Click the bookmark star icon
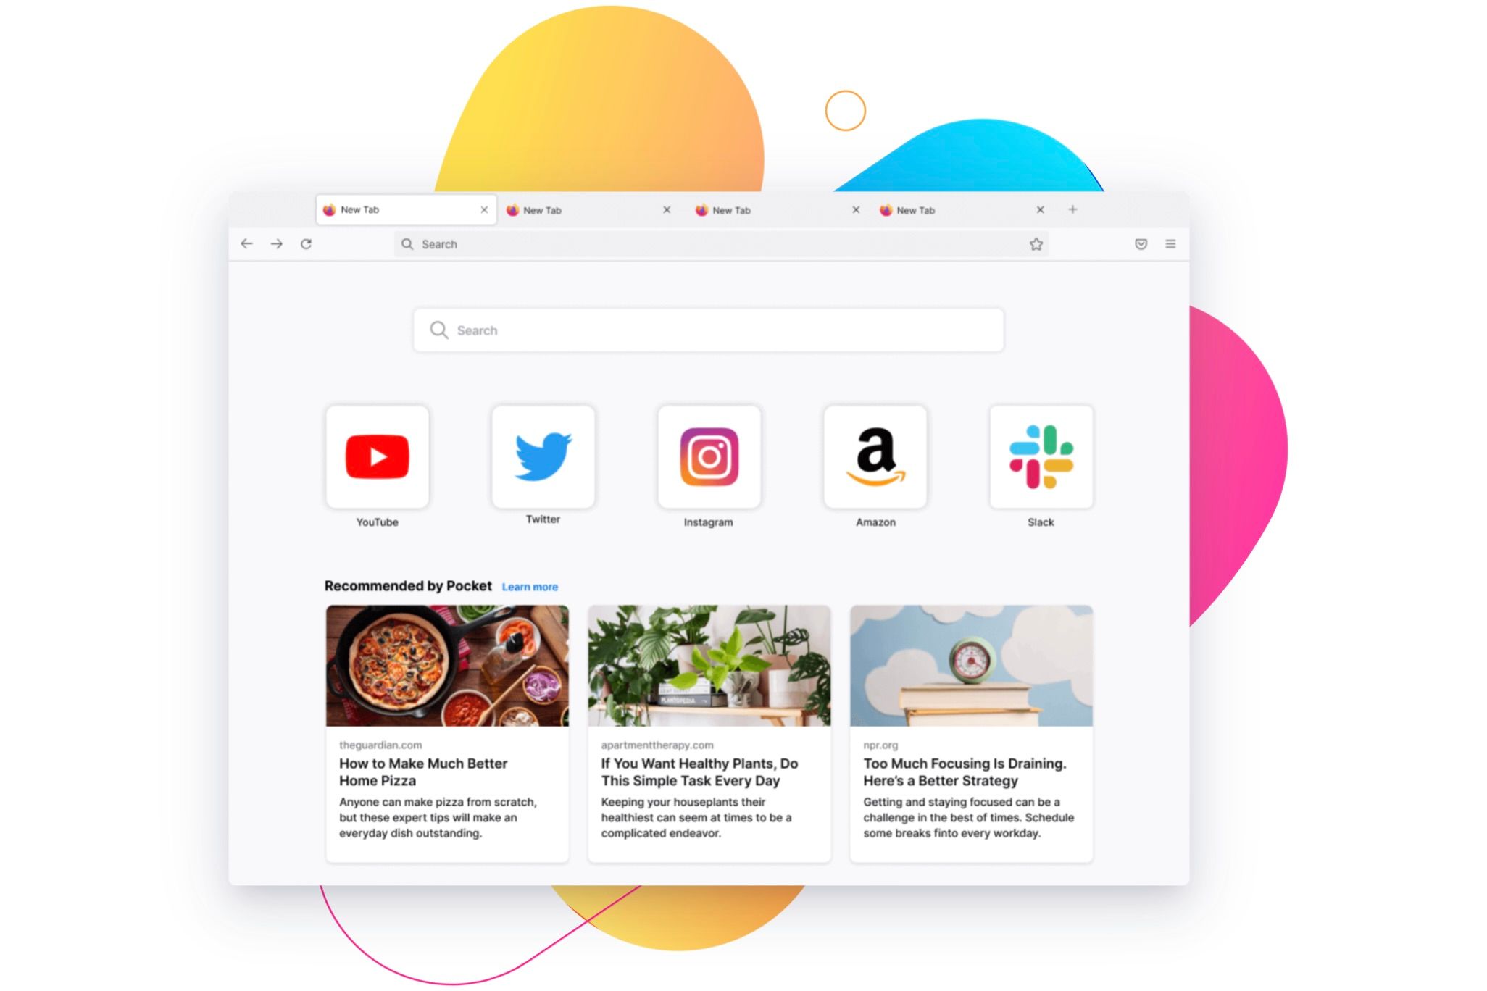Screen dimensions: 1487x991 1036,243
